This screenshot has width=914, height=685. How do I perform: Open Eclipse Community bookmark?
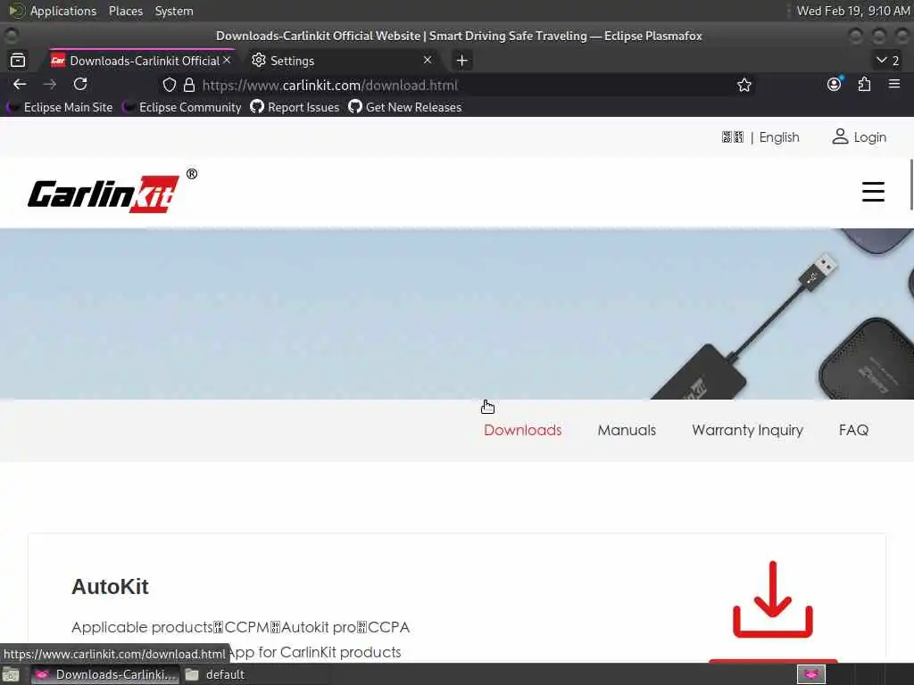point(182,107)
